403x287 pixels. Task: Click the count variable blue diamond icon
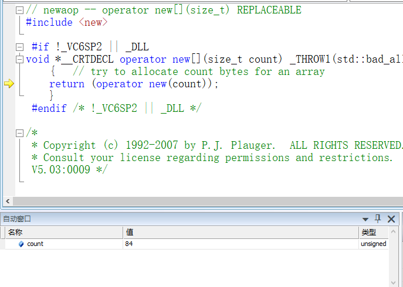[x=21, y=244]
